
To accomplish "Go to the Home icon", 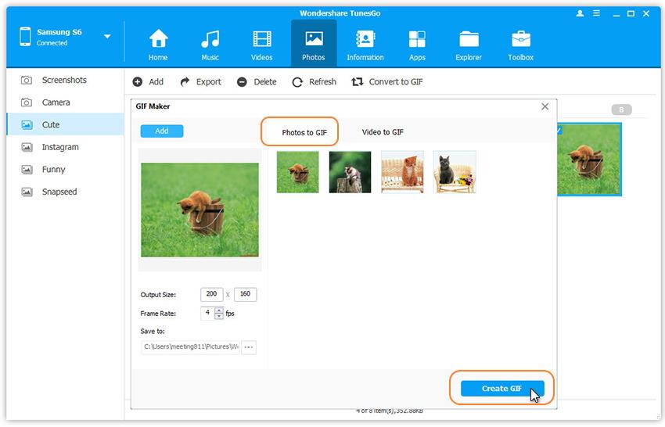I will click(158, 39).
